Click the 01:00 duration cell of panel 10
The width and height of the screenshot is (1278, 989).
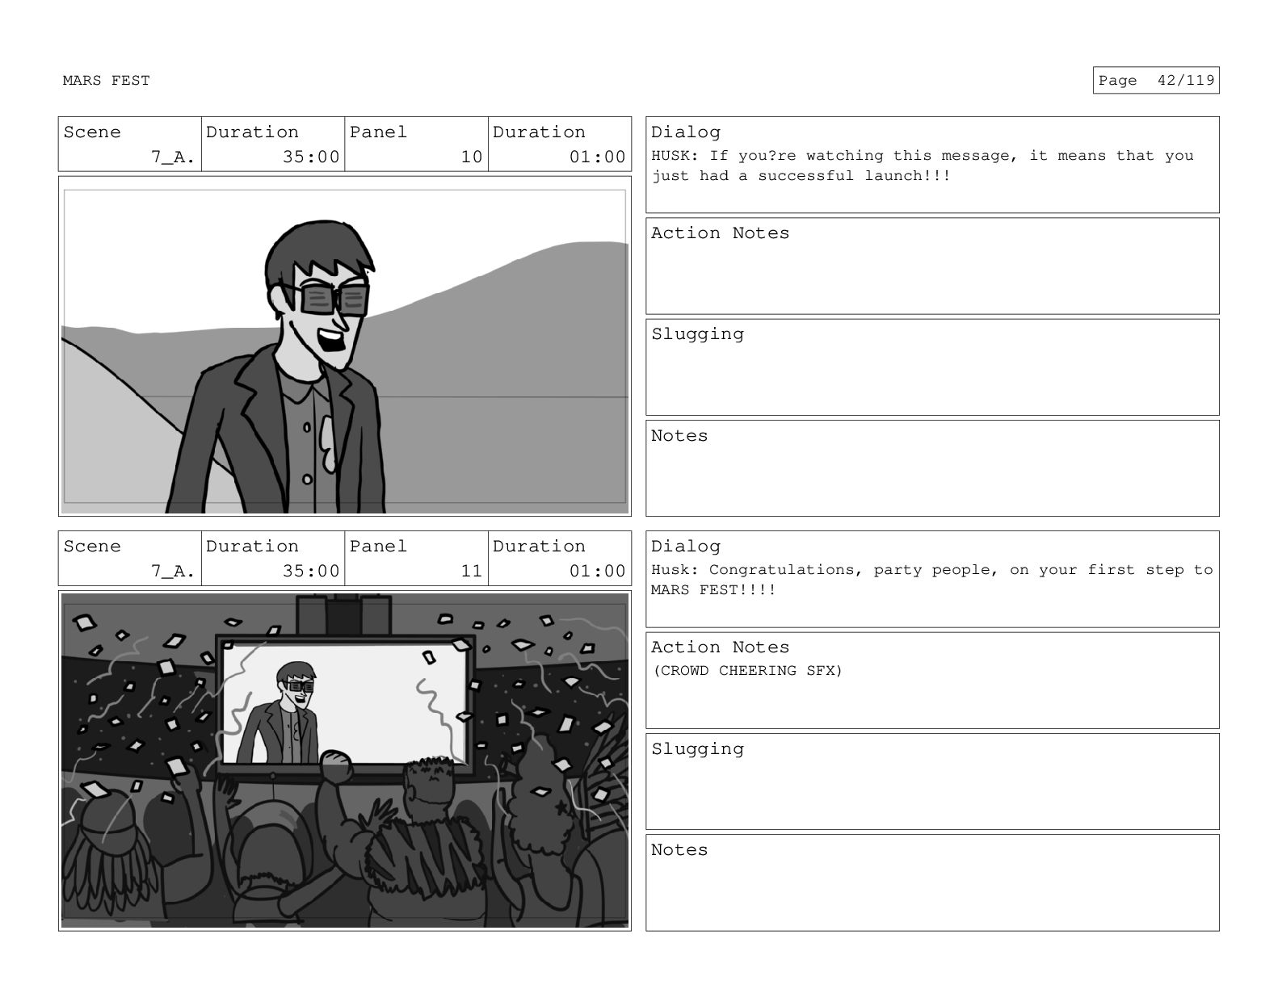(x=560, y=145)
